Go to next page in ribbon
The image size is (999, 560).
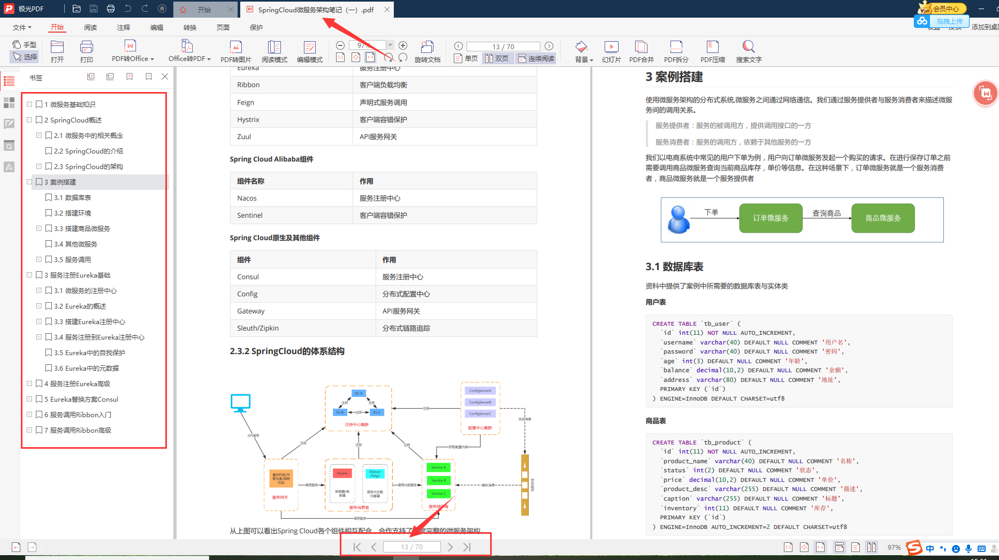pos(549,46)
